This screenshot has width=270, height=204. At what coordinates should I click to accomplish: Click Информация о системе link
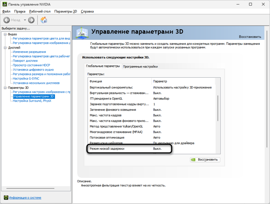pos(25,198)
